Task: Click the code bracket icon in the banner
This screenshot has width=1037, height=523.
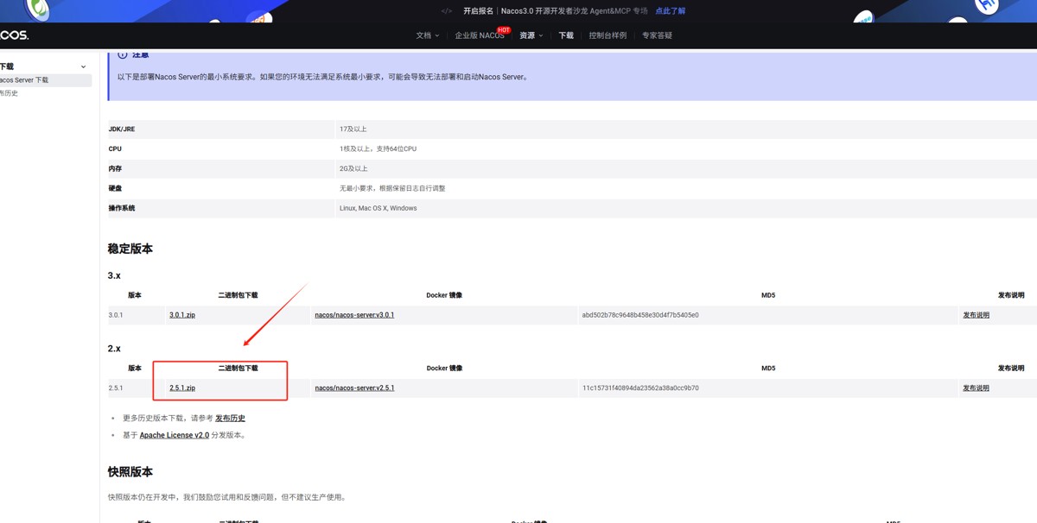Action: (x=446, y=11)
